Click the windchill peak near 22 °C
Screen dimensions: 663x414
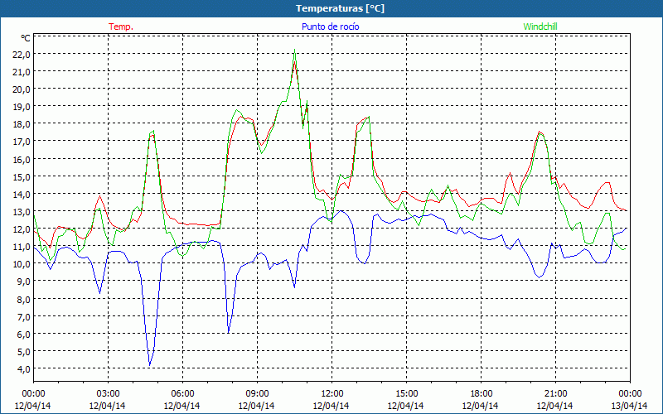pos(294,50)
